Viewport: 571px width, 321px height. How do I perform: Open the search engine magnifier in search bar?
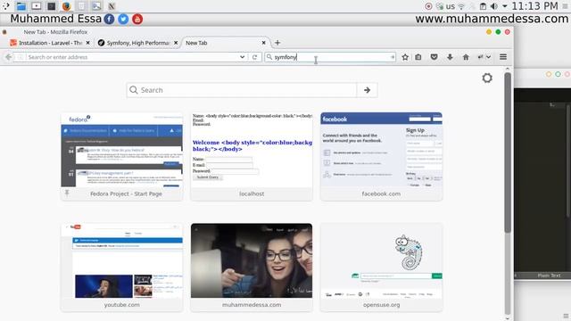[x=269, y=57]
